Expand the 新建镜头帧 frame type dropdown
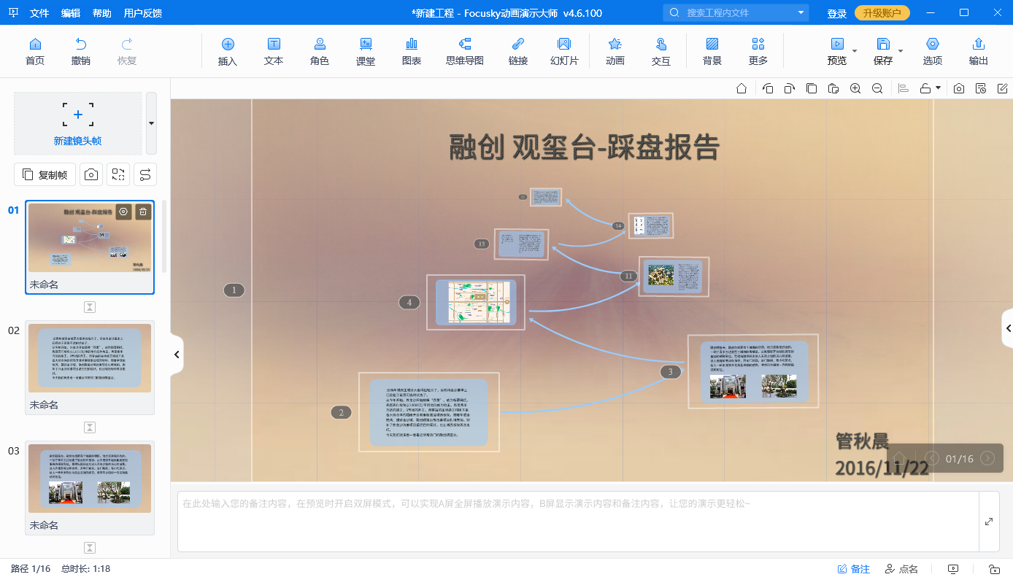The image size is (1013, 577). pos(151,123)
